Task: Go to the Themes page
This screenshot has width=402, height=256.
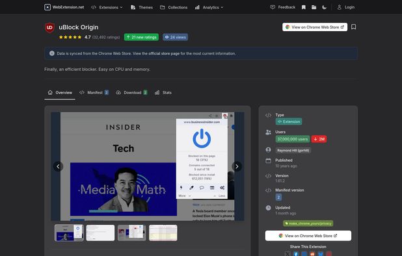Action: pyautogui.click(x=142, y=7)
